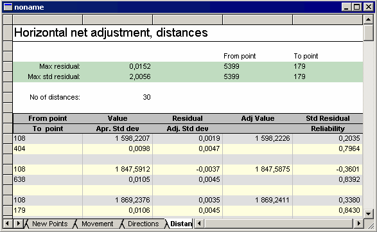This screenshot has height=232, width=377.
Task: Select the value cell 1 847,5912
Action: [x=118, y=169]
